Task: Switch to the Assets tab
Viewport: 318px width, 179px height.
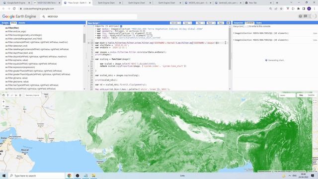Action: point(22,23)
